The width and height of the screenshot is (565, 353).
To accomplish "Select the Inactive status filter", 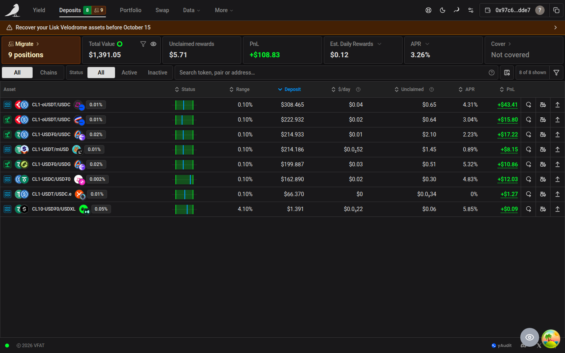I will point(157,73).
